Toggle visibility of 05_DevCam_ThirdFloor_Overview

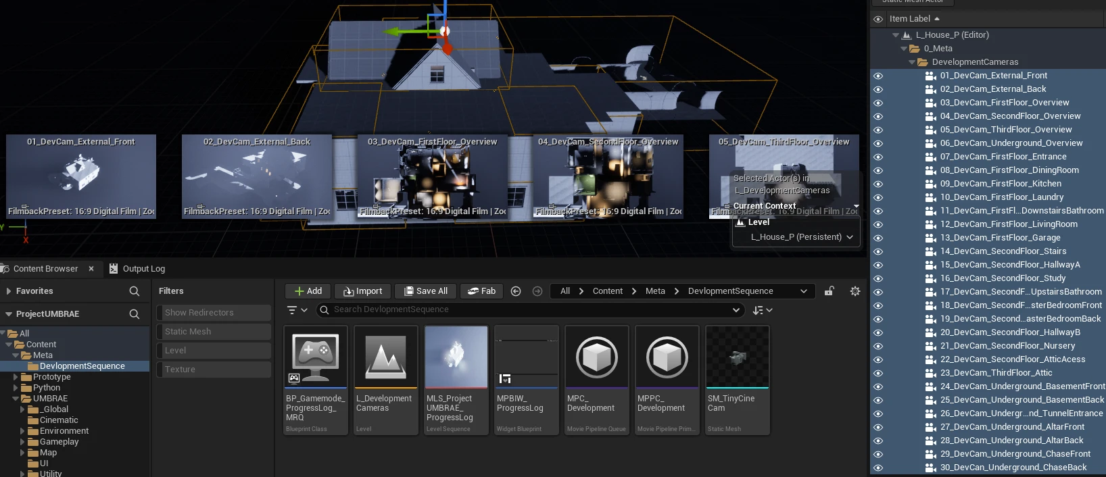878,130
